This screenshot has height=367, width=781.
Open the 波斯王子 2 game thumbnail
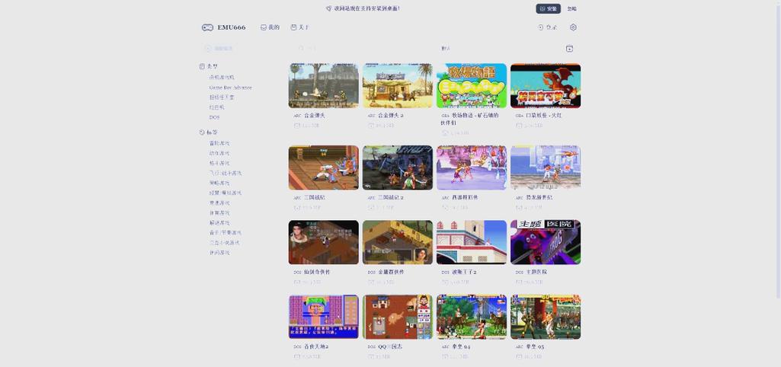point(471,242)
